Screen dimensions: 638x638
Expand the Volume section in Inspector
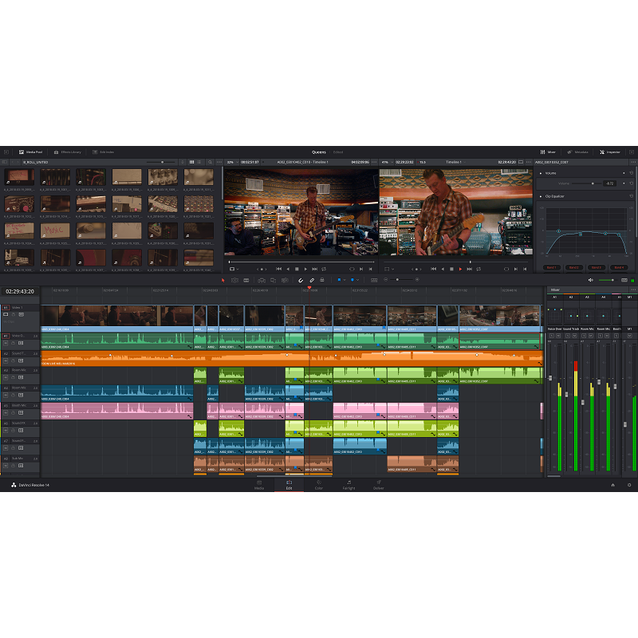tap(542, 172)
